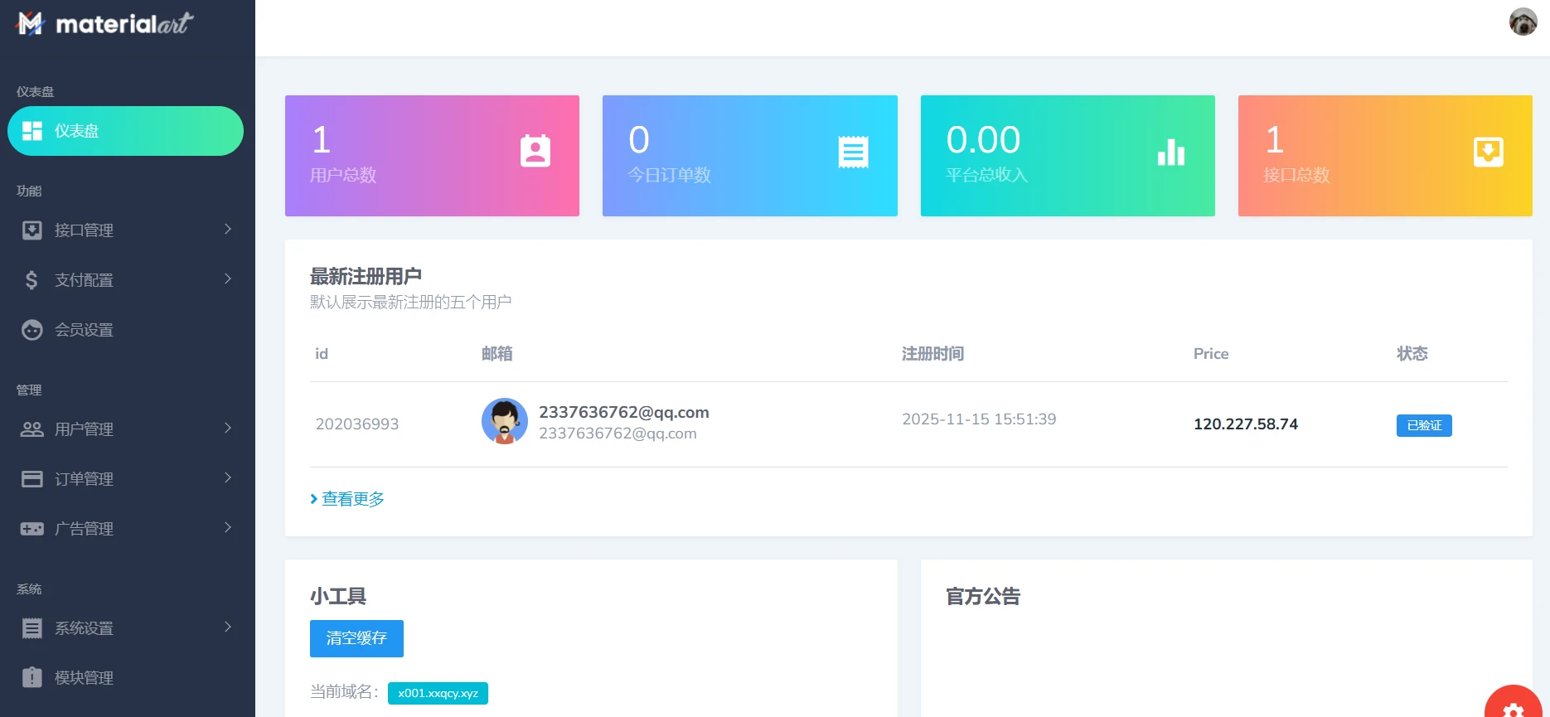Open the 订单管理 menu
The width and height of the screenshot is (1550, 717).
point(125,479)
